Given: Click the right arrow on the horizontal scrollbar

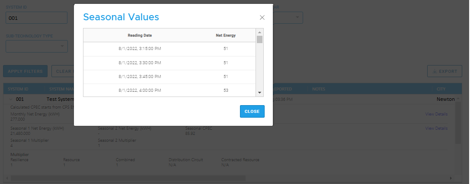Looking at the screenshot, I should (x=450, y=178).
